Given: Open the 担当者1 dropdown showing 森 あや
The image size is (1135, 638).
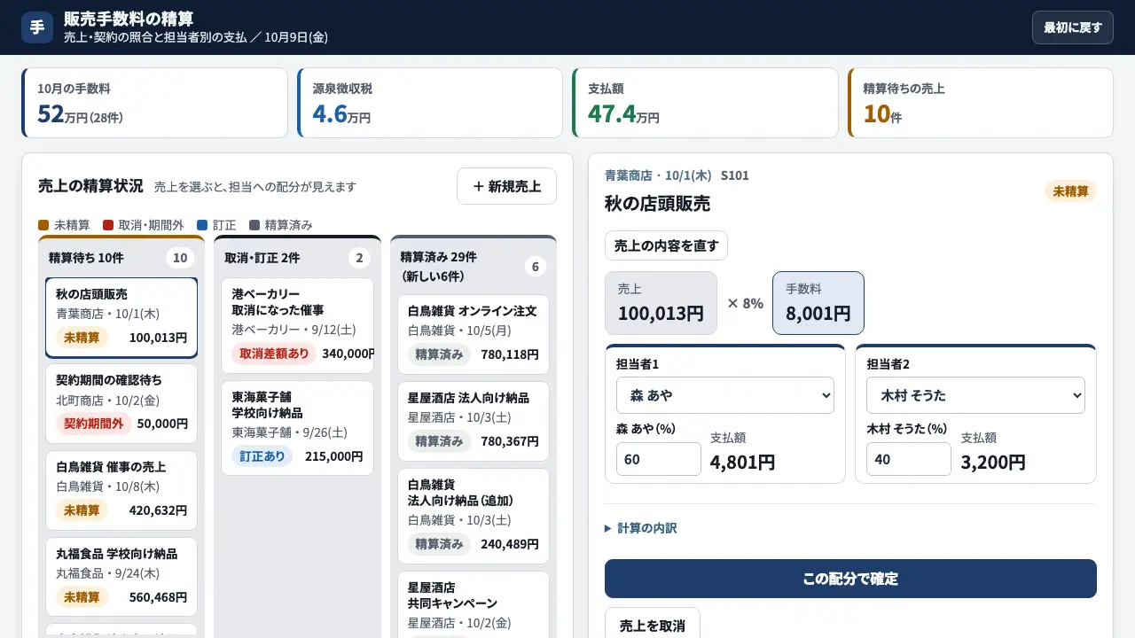Looking at the screenshot, I should tap(724, 395).
